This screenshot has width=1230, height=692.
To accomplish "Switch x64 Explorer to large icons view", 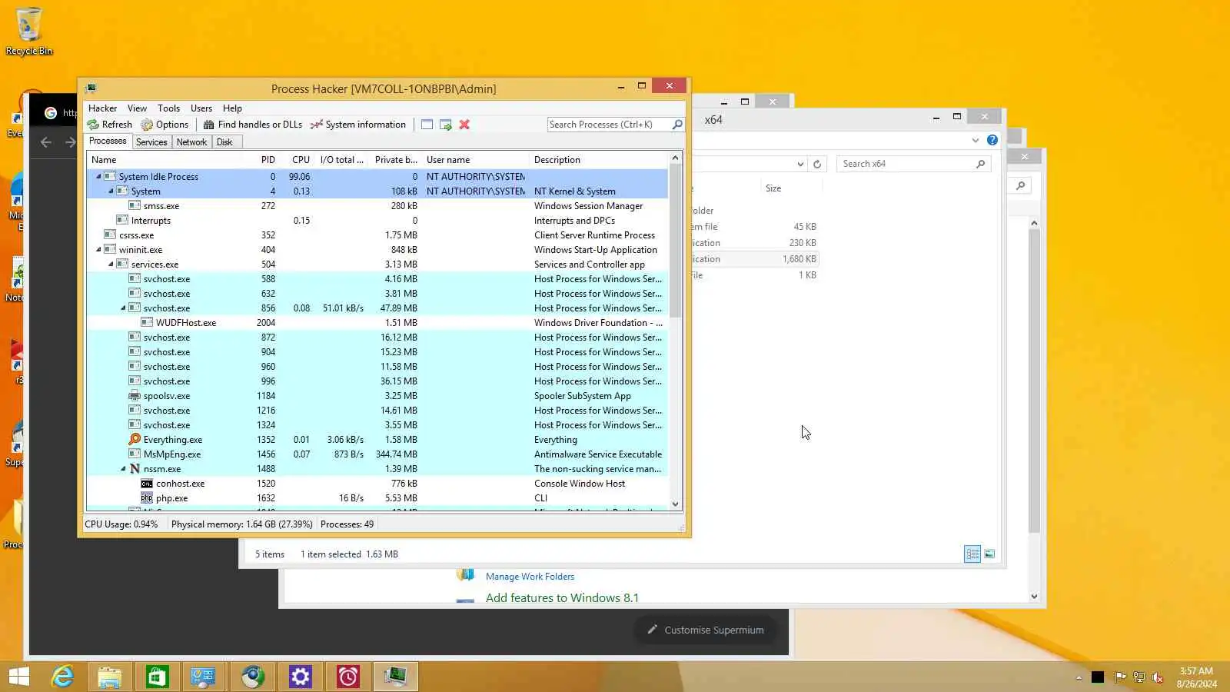I will pyautogui.click(x=989, y=554).
